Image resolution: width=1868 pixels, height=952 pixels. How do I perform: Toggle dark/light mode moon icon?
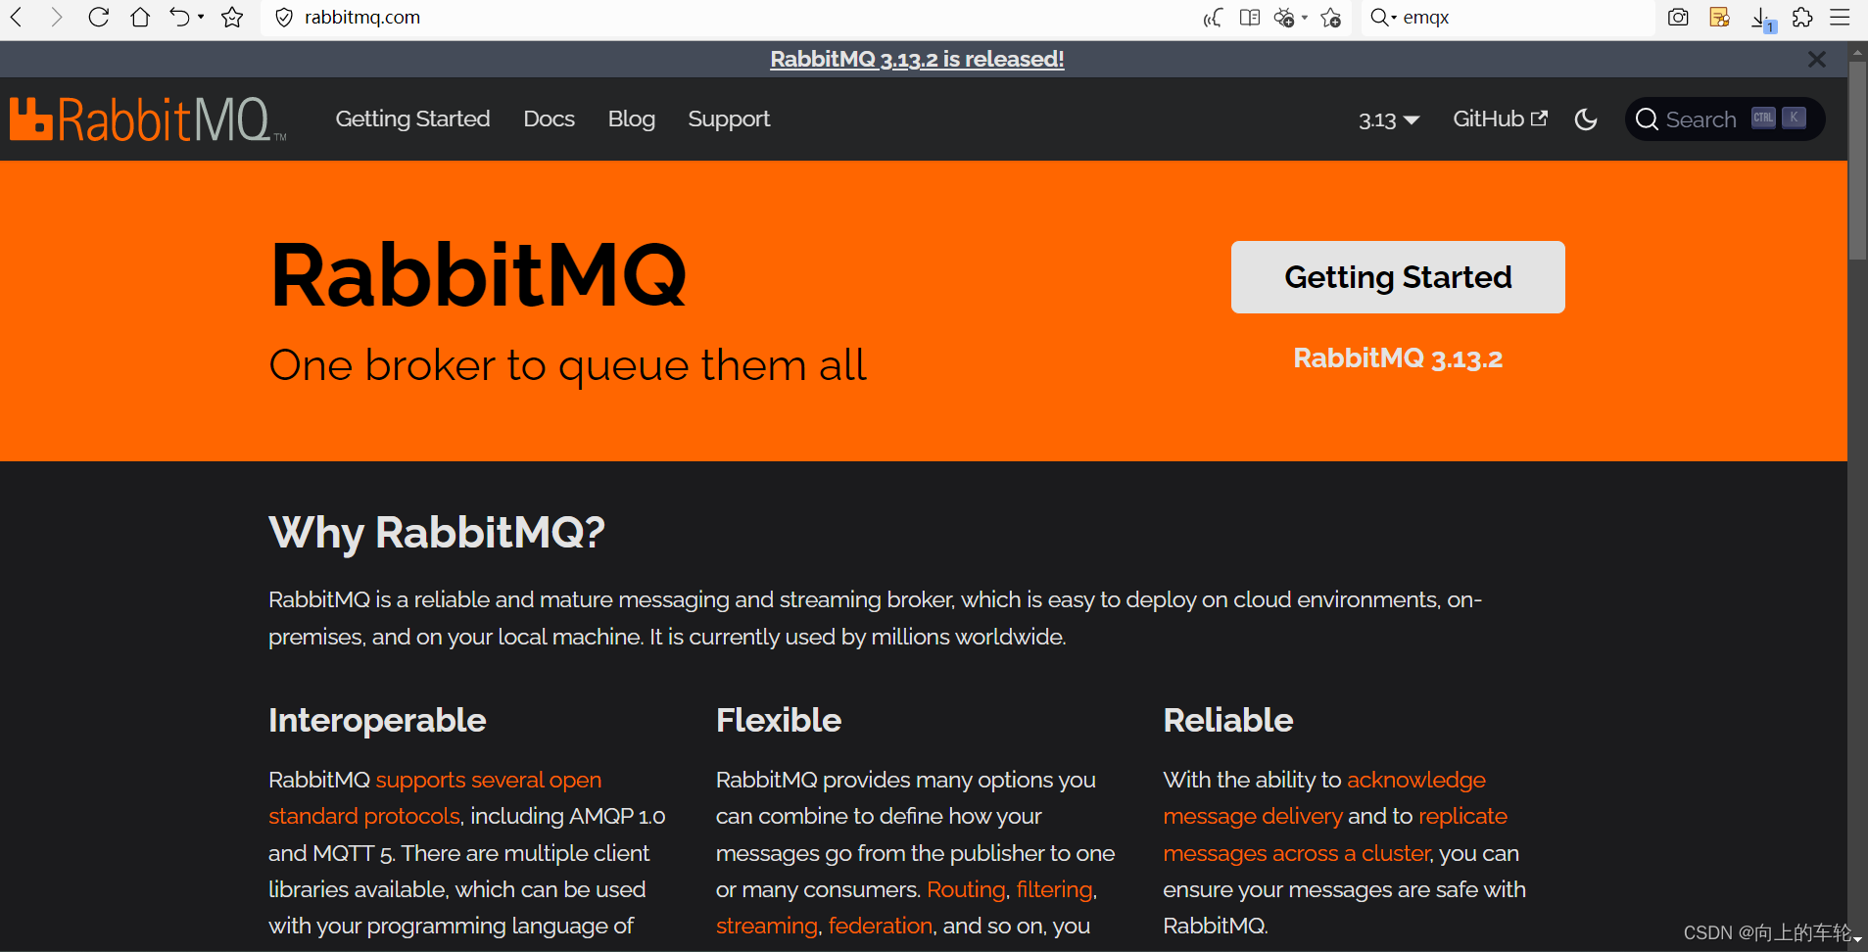1586,119
